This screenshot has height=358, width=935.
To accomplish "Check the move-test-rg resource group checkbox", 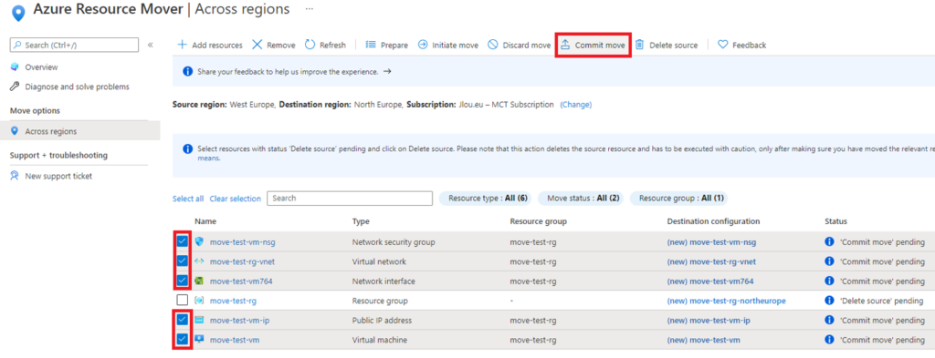I will click(x=183, y=301).
